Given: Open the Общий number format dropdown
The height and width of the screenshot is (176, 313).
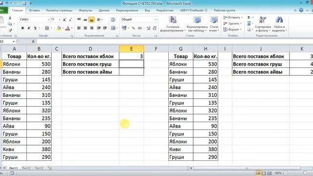Looking at the screenshot, I should (x=156, y=20).
